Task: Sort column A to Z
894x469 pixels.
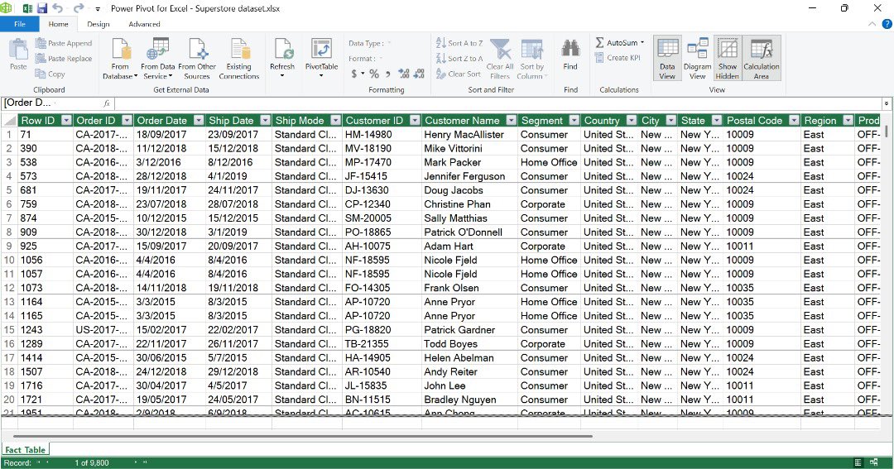Action: point(459,43)
